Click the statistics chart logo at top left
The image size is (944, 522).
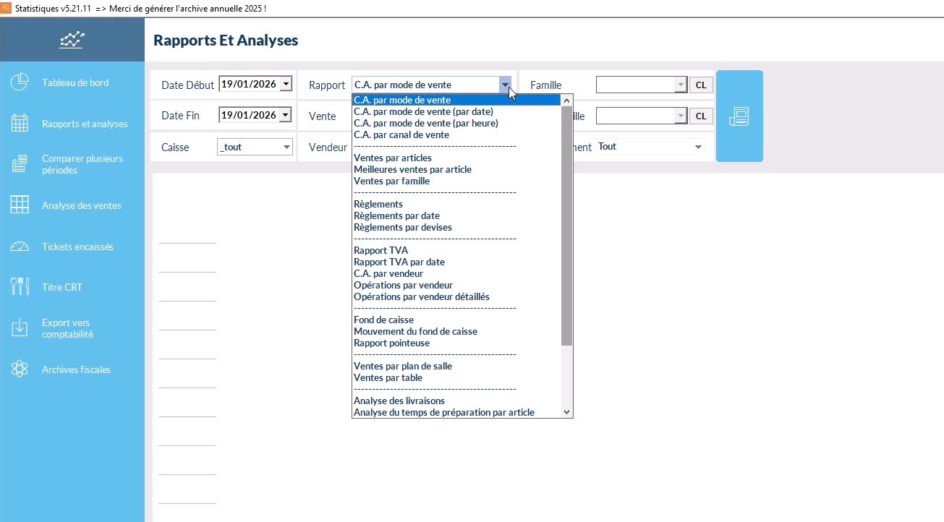(72, 40)
